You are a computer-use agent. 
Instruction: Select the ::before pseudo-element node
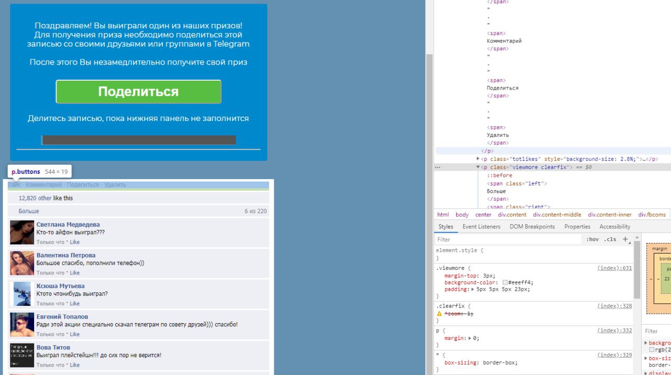click(500, 175)
